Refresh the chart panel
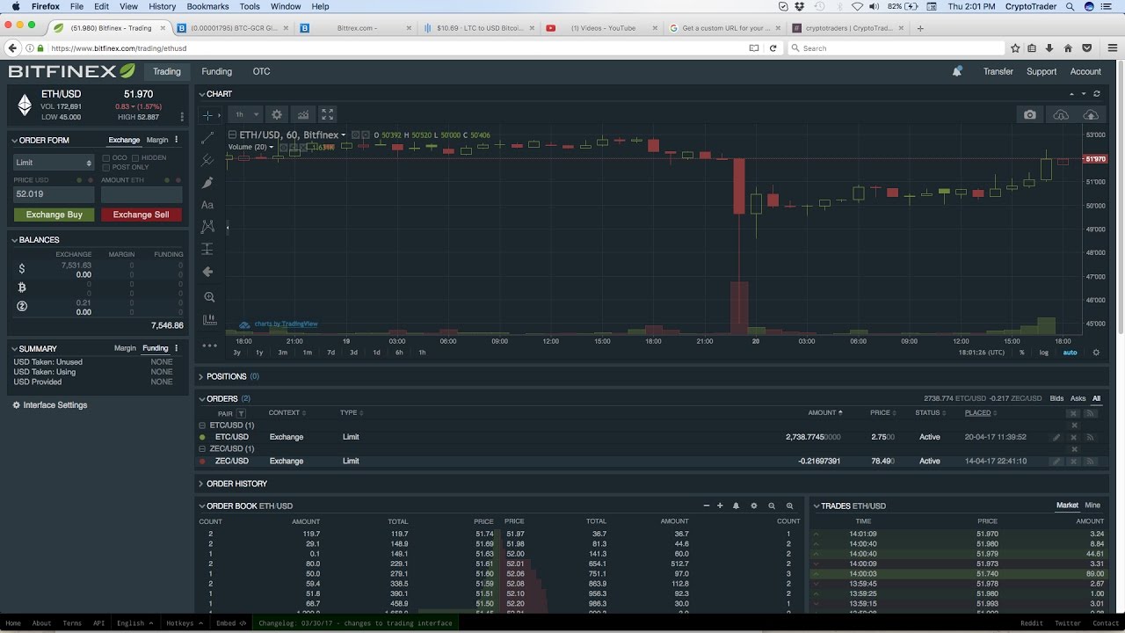 pyautogui.click(x=1097, y=94)
